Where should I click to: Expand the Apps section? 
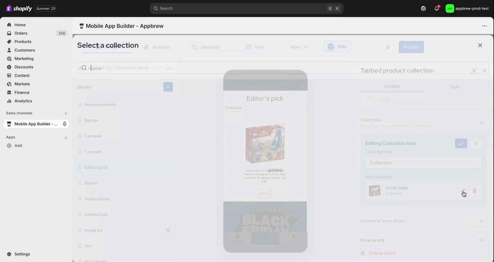tap(66, 138)
